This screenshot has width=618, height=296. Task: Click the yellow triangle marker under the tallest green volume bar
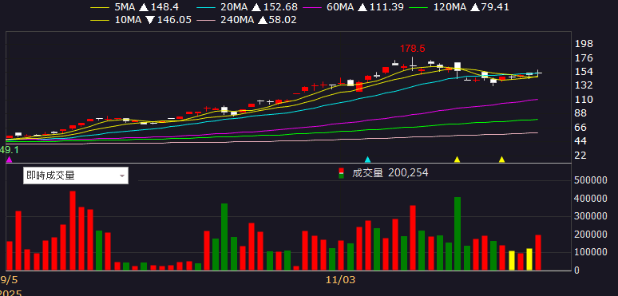(x=458, y=160)
